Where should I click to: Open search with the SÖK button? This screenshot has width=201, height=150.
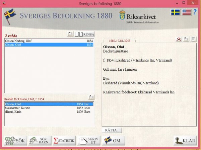[x=15, y=141]
